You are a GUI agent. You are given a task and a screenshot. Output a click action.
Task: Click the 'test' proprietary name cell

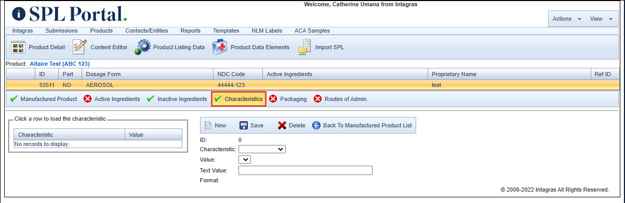(x=509, y=84)
